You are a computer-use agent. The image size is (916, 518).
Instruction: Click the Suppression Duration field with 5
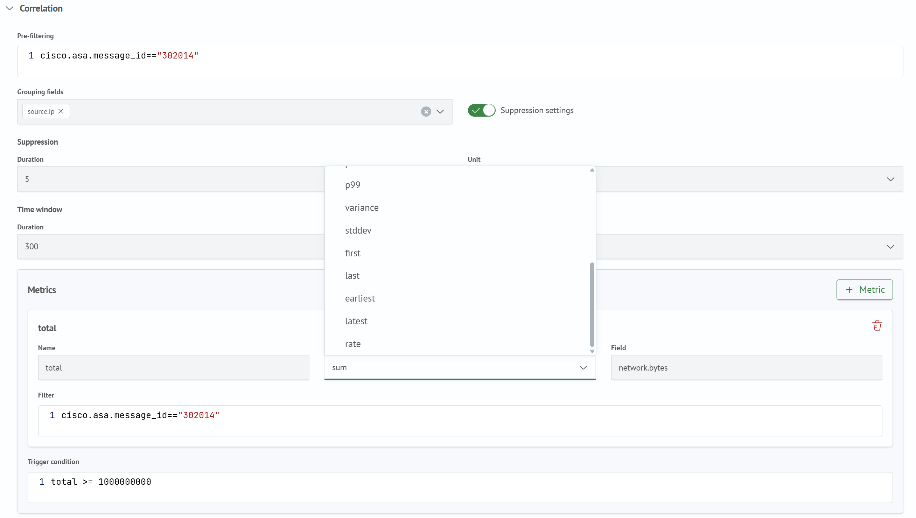(x=171, y=179)
